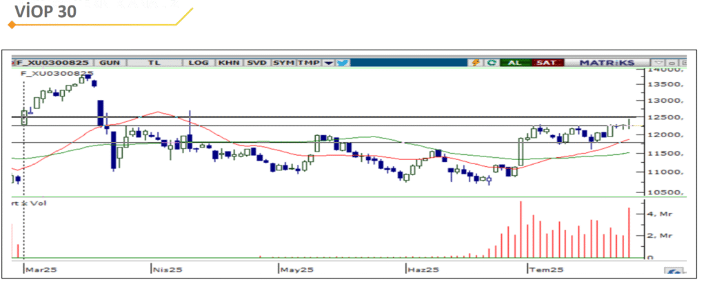Click the MATRİKS logo button
This screenshot has width=706, height=282.
pos(607,63)
